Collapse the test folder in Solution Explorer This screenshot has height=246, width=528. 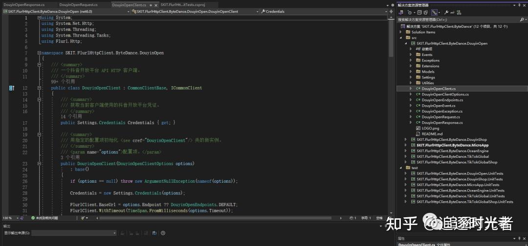pos(401,168)
